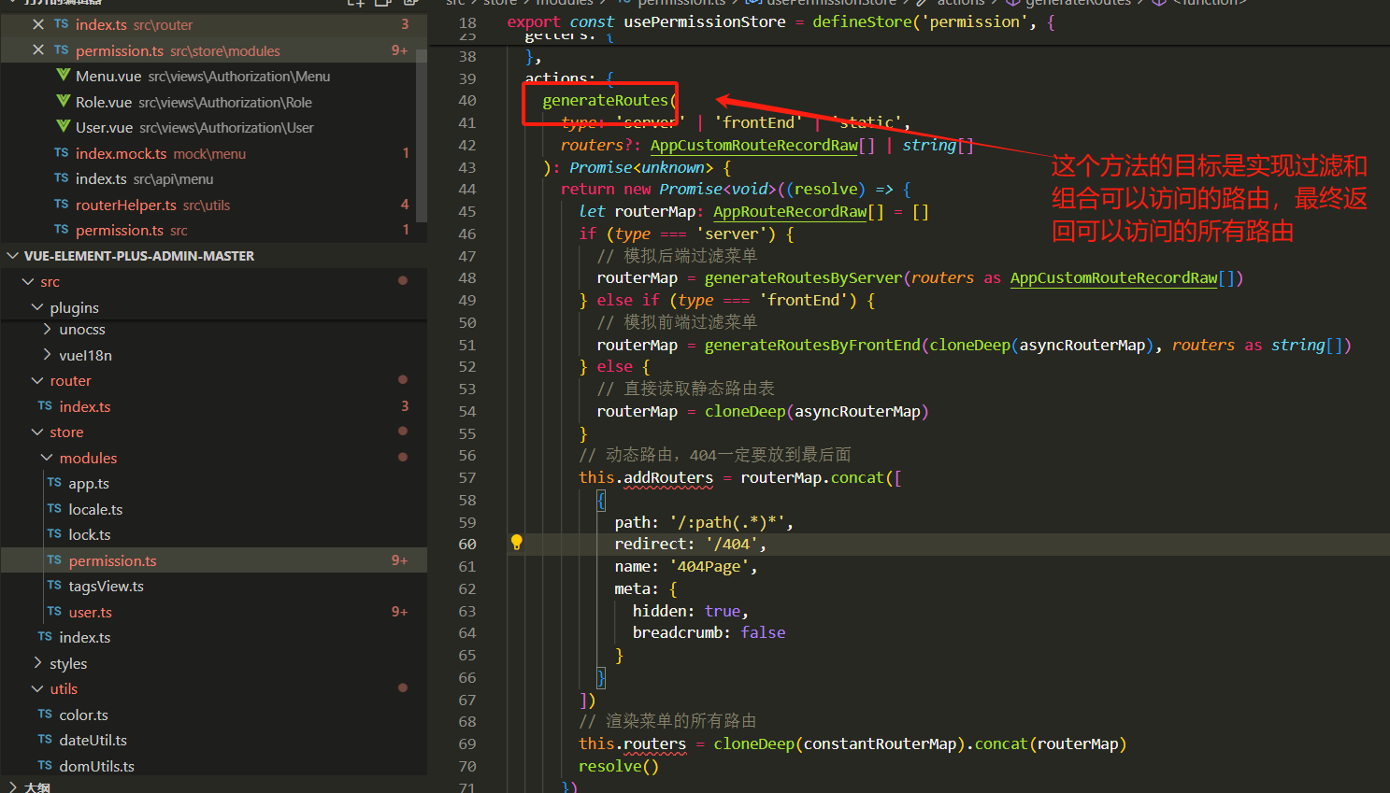Expand the vueI18n folder
1390x793 pixels.
click(47, 355)
